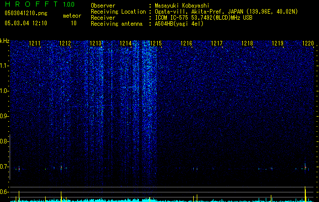Image resolution: width=319 pixels, height=202 pixels.
Task: Click the 1213 time marker
Action: tap(95, 43)
